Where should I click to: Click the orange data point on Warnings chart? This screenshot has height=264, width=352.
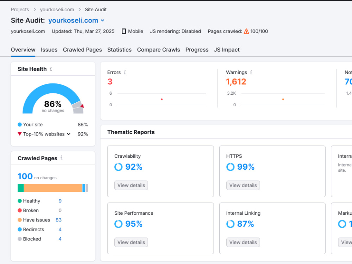point(283,99)
